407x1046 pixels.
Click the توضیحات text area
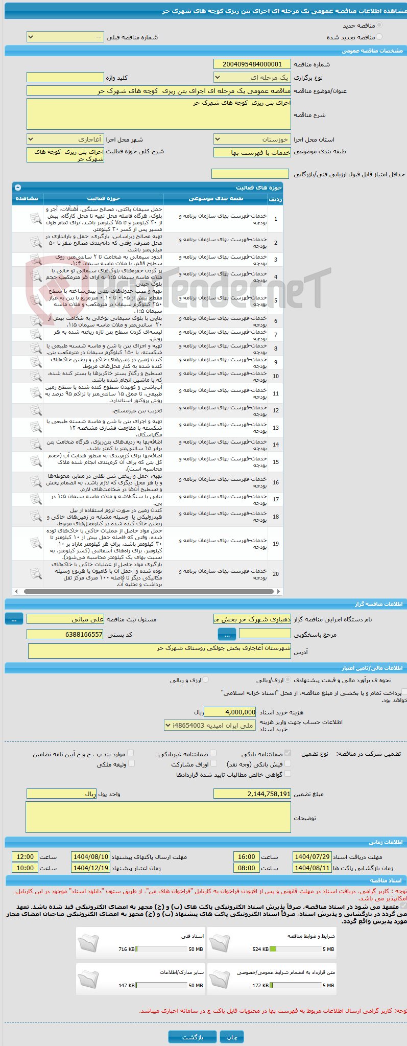pyautogui.click(x=158, y=817)
